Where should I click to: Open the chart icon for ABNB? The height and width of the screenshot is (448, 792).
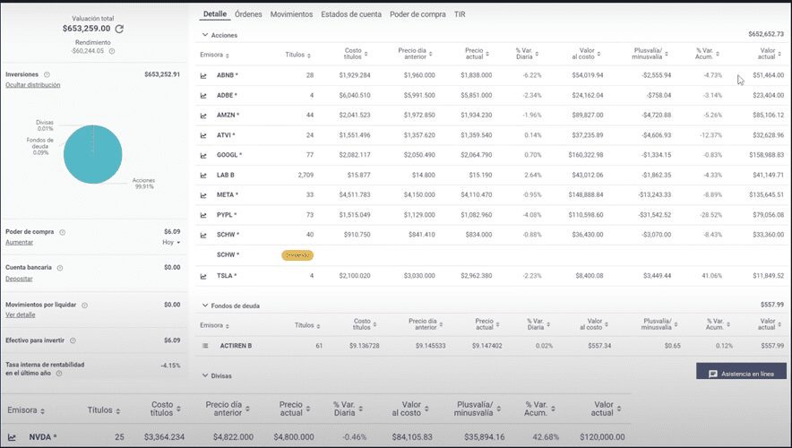(x=204, y=75)
